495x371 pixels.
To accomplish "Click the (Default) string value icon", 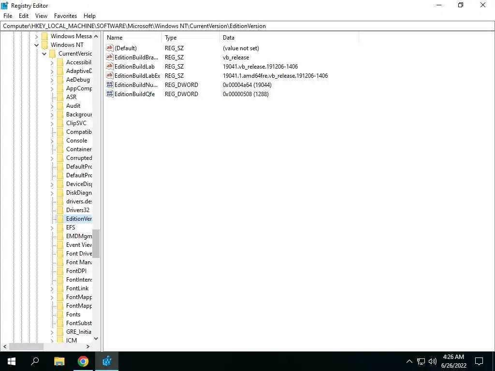I will 110,48.
